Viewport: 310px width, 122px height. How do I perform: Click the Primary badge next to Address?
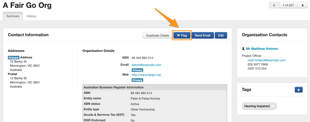click(13, 58)
